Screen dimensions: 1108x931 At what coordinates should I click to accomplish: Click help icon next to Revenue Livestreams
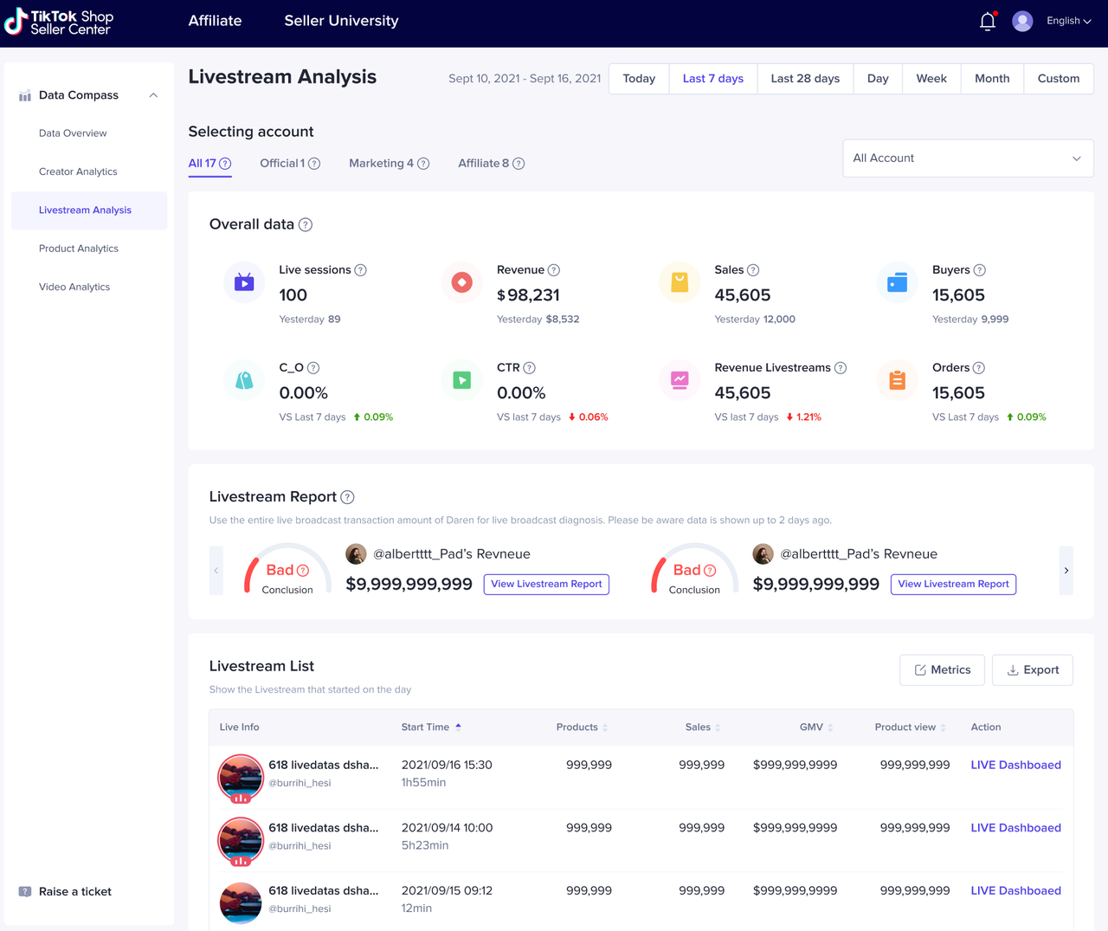pos(840,368)
